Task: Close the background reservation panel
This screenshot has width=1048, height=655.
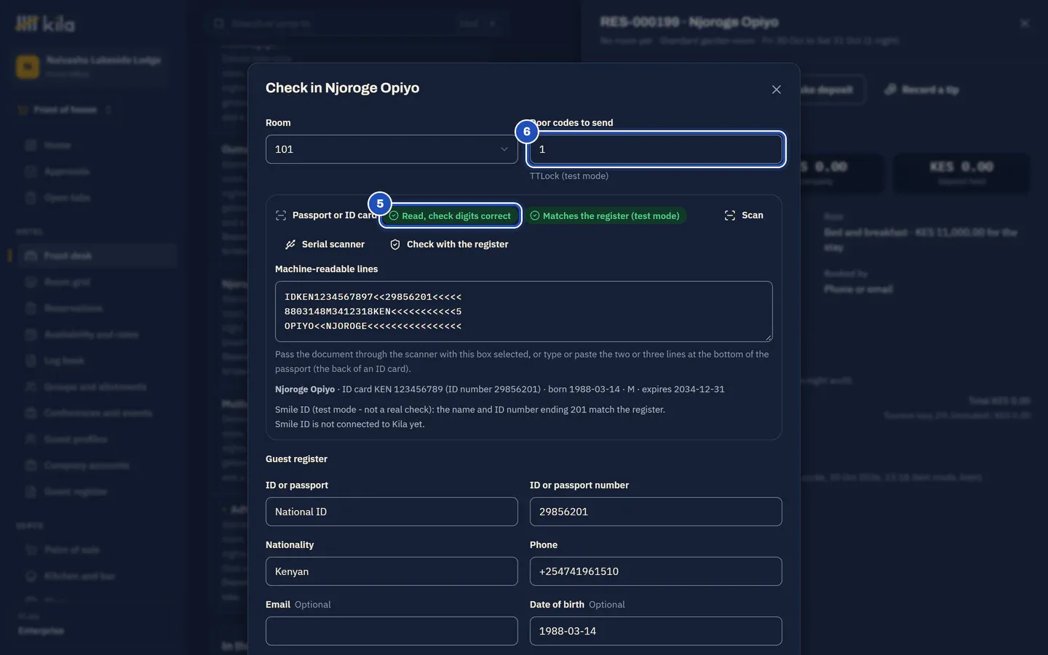Action: coord(1025,23)
